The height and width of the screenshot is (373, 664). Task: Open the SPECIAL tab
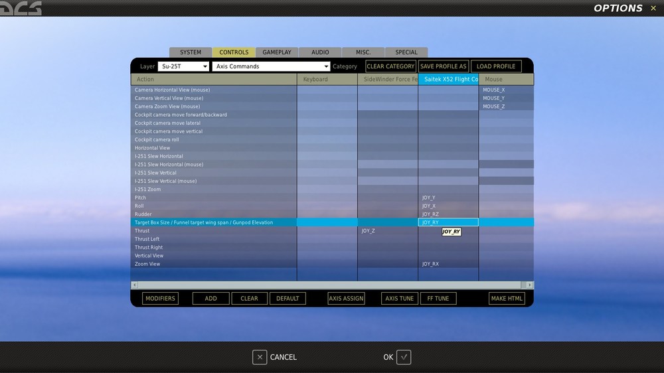point(406,52)
